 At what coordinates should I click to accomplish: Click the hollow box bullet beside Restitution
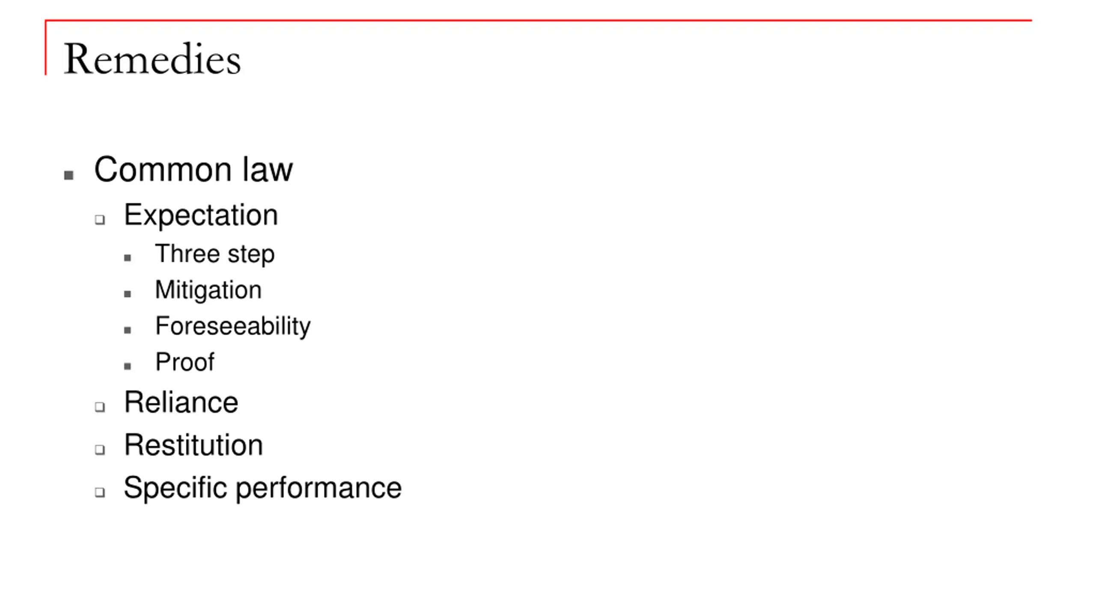100,450
